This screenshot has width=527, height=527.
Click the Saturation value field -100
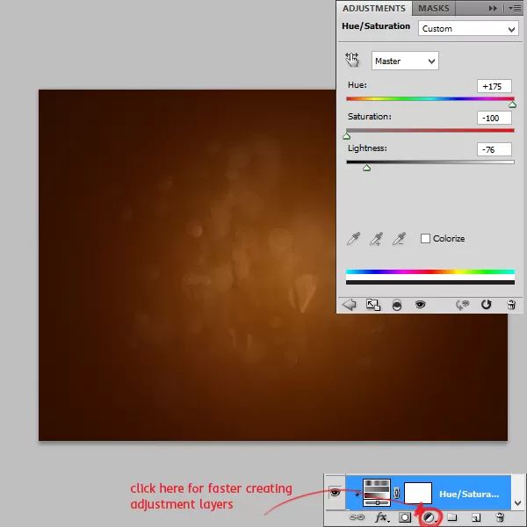[x=494, y=118]
